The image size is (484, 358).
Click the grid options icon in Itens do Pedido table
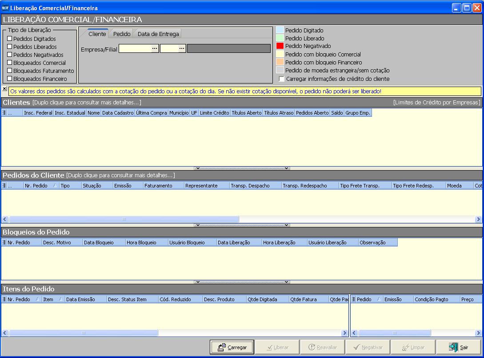click(x=4, y=299)
